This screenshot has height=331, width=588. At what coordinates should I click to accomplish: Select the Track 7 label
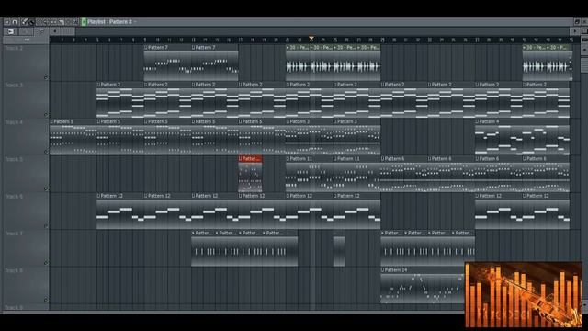(x=14, y=234)
